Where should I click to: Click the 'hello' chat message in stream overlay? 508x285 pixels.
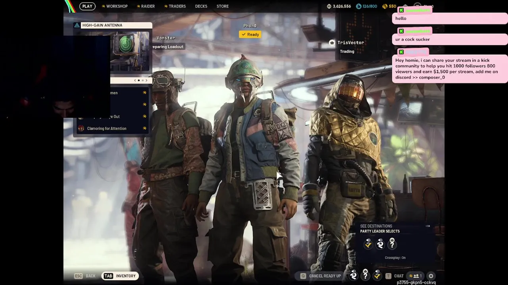pyautogui.click(x=450, y=18)
